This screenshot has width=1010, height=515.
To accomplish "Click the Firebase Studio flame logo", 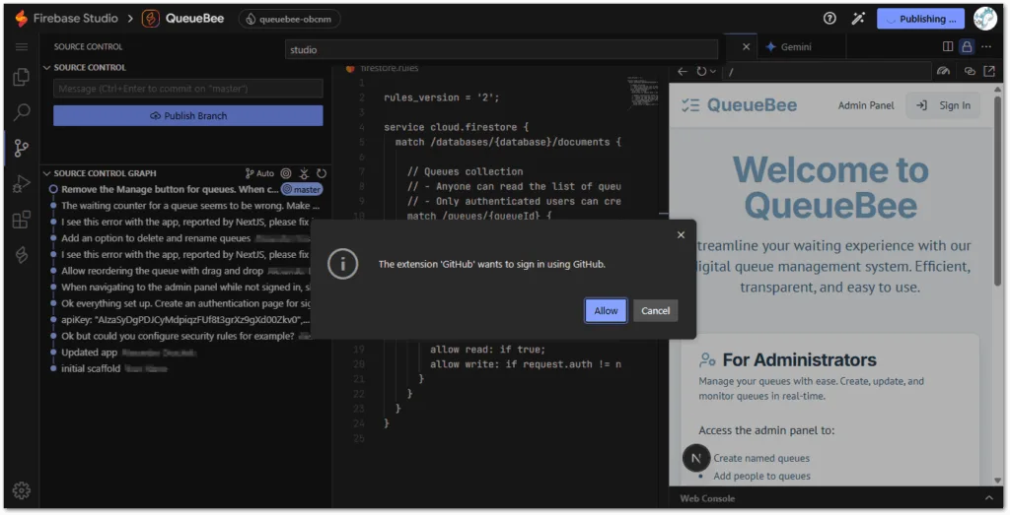I will (x=22, y=19).
